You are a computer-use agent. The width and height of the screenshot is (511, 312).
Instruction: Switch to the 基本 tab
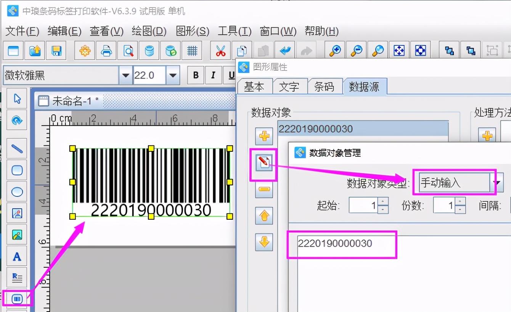pos(254,87)
